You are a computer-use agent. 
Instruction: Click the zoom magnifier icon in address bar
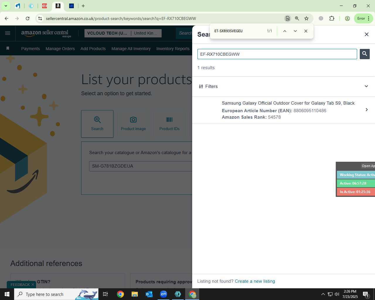[297, 18]
